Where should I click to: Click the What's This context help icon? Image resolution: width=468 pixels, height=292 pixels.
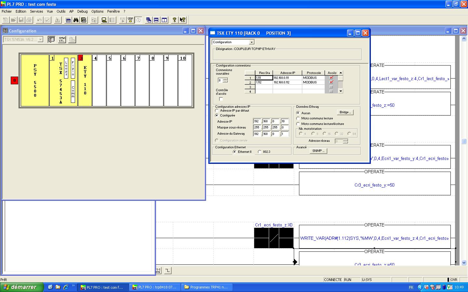coord(183,20)
